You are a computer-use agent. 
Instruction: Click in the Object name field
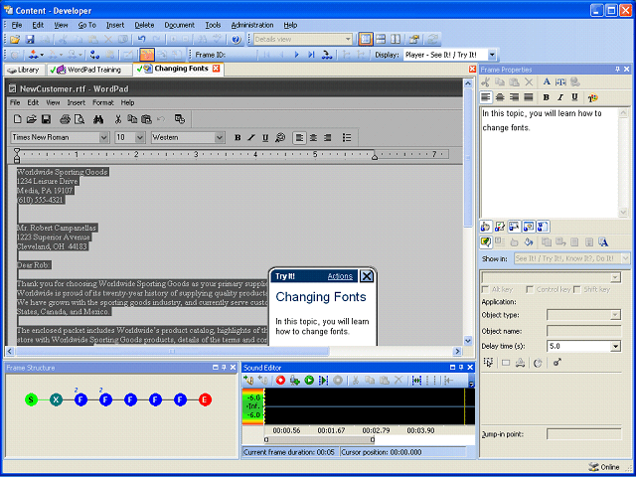pos(583,331)
